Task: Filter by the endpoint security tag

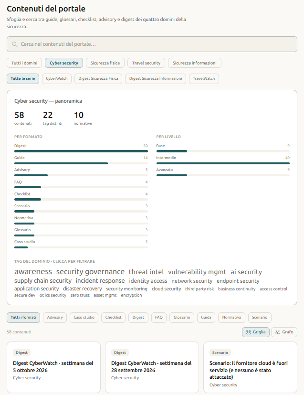Action: click(x=238, y=281)
